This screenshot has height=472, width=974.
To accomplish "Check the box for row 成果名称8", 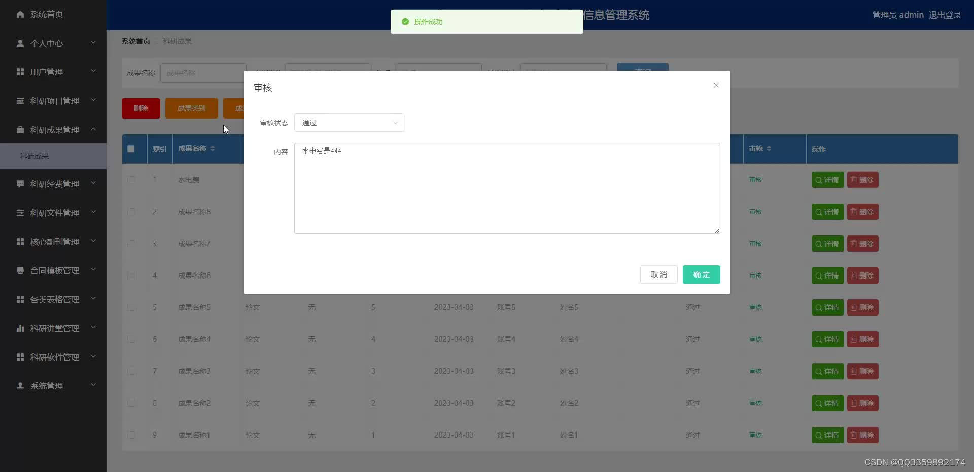I will 131,212.
